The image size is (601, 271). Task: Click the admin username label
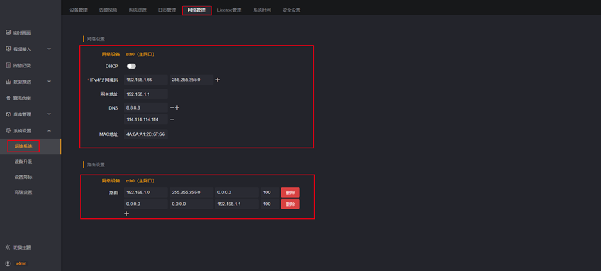pyautogui.click(x=21, y=263)
